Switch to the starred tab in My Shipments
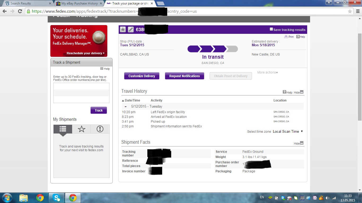 coord(81,129)
